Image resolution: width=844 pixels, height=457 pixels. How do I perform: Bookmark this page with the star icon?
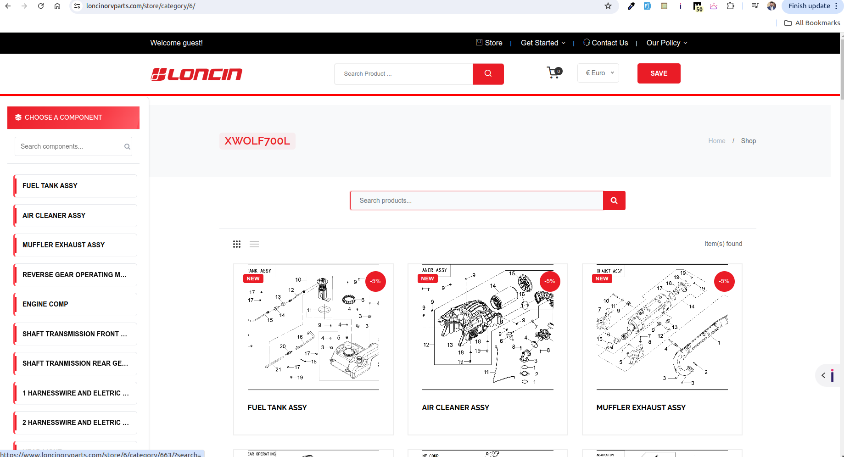[608, 6]
